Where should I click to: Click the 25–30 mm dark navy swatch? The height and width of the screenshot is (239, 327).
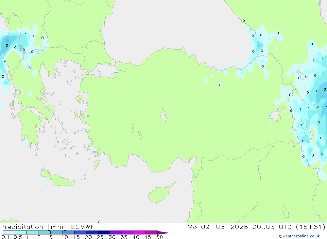point(104,232)
